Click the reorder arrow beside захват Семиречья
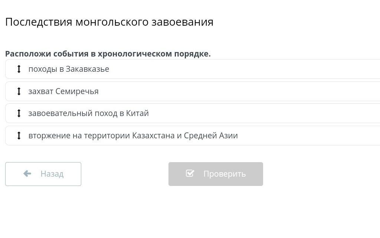 click(19, 91)
